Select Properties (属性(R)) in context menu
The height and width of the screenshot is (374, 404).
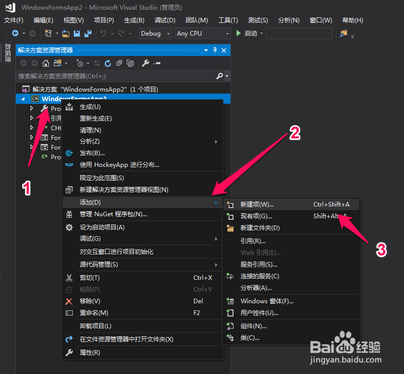142,352
